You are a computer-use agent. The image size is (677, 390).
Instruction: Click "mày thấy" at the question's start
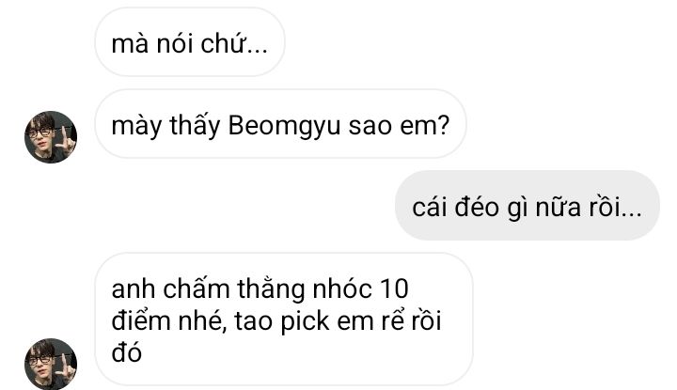click(165, 127)
